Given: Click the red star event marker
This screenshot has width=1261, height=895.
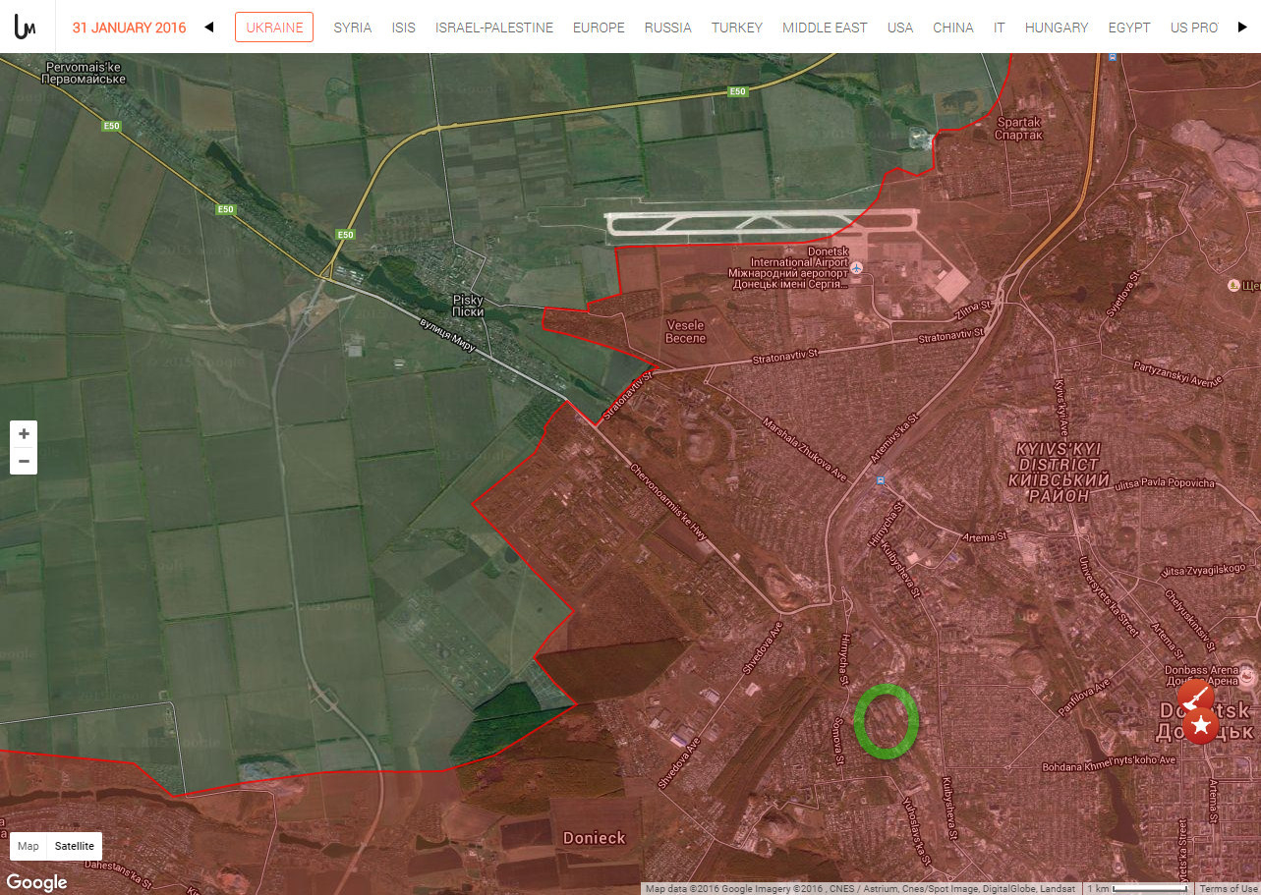Looking at the screenshot, I should (1200, 726).
